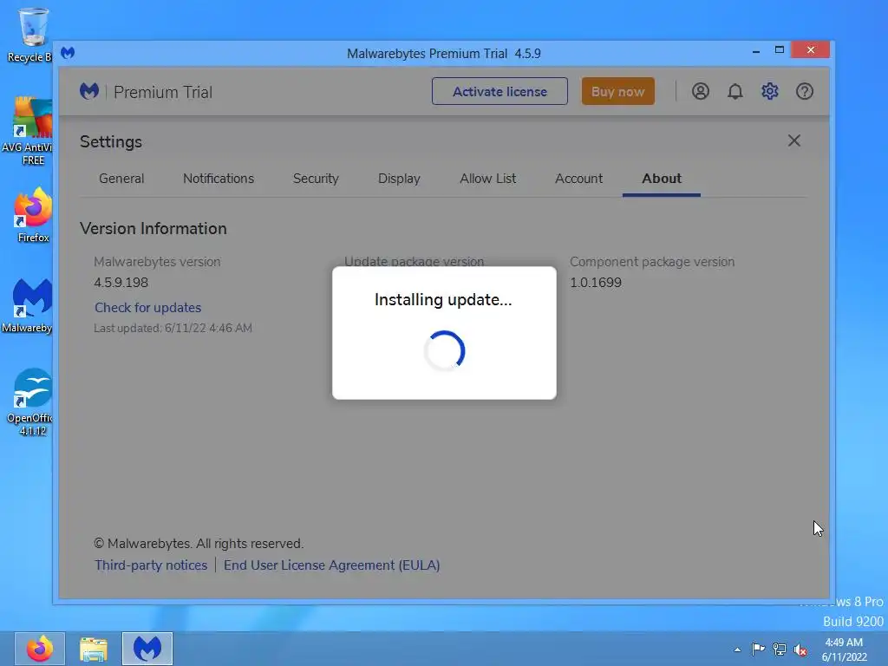Switch to the Allow List tab
This screenshot has height=666, width=888.
click(487, 179)
